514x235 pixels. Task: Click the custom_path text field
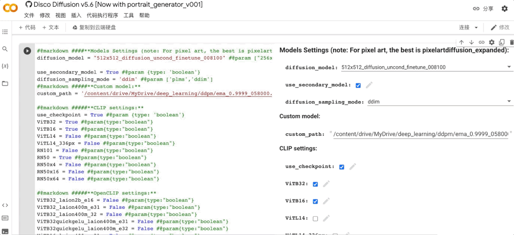coord(421,134)
